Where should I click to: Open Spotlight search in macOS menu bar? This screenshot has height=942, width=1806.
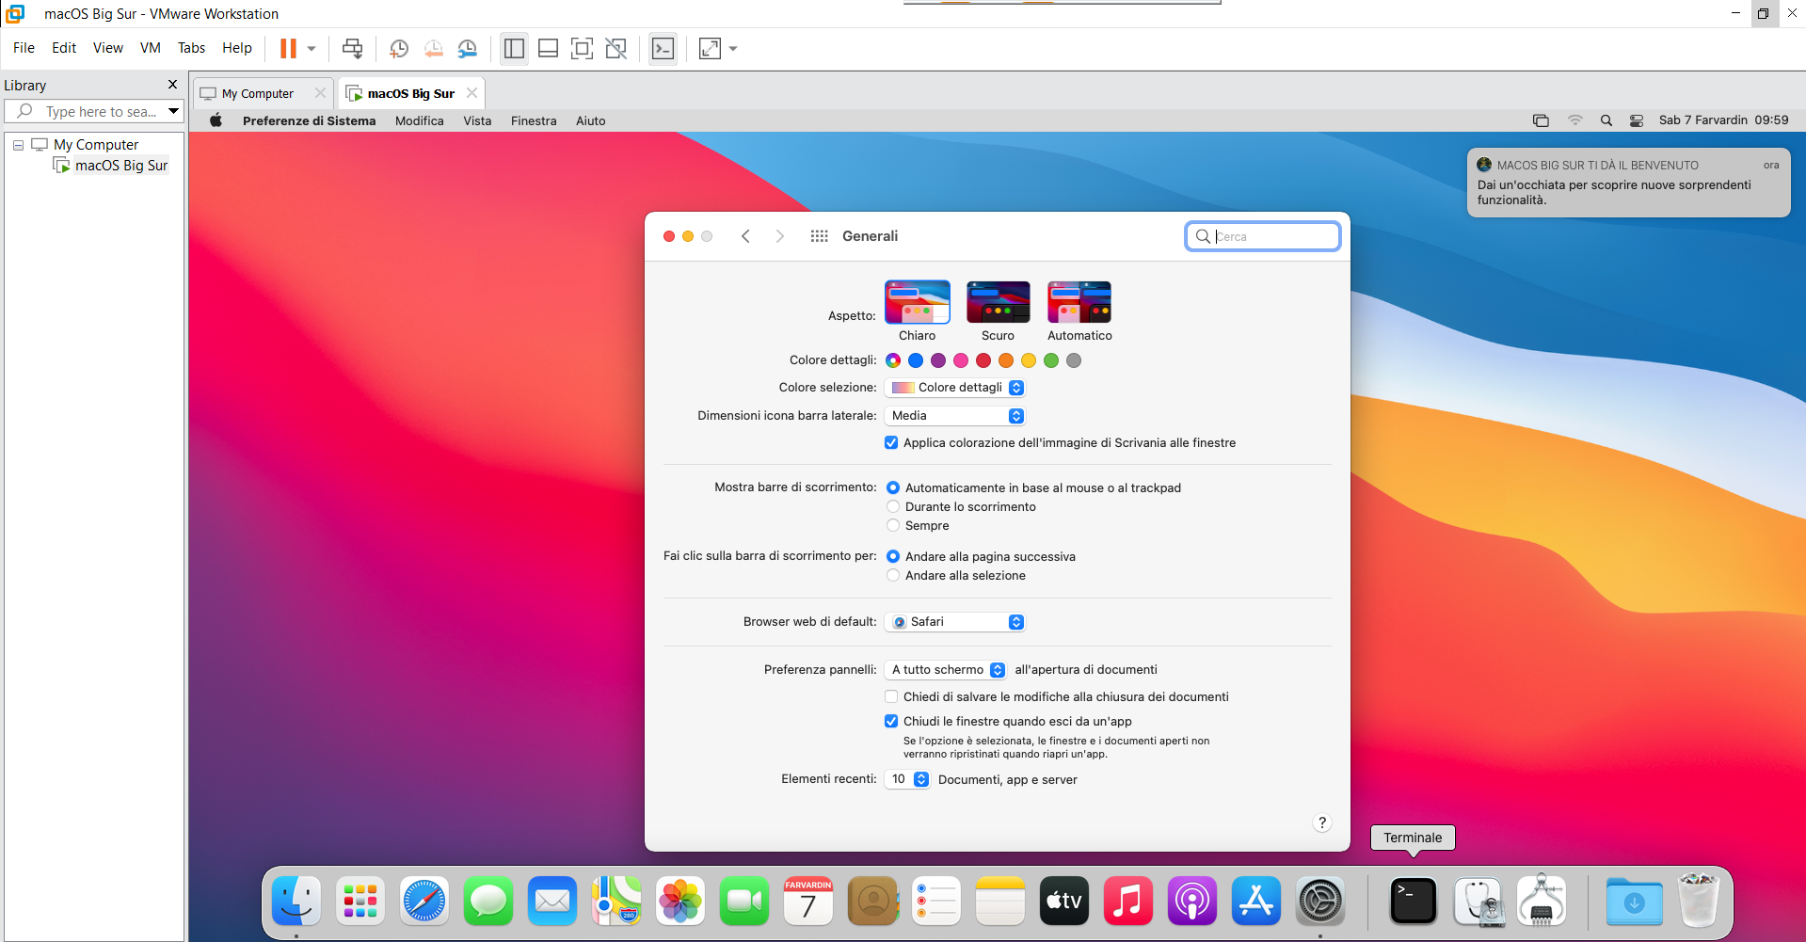pyautogui.click(x=1606, y=120)
